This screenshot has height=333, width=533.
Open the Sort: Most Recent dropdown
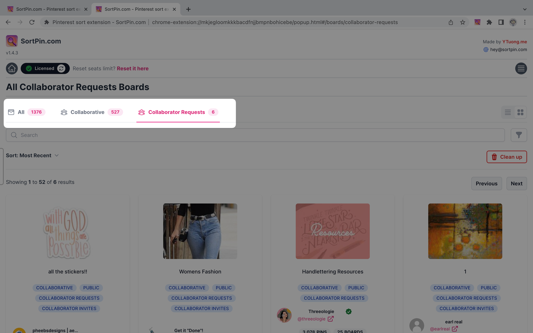[x=32, y=156]
